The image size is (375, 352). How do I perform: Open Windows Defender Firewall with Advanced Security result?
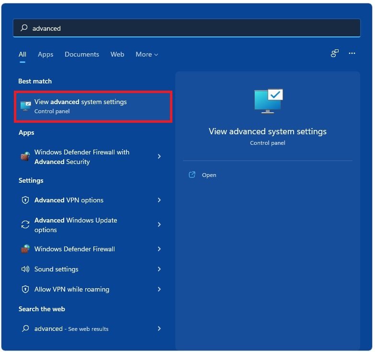tap(91, 157)
